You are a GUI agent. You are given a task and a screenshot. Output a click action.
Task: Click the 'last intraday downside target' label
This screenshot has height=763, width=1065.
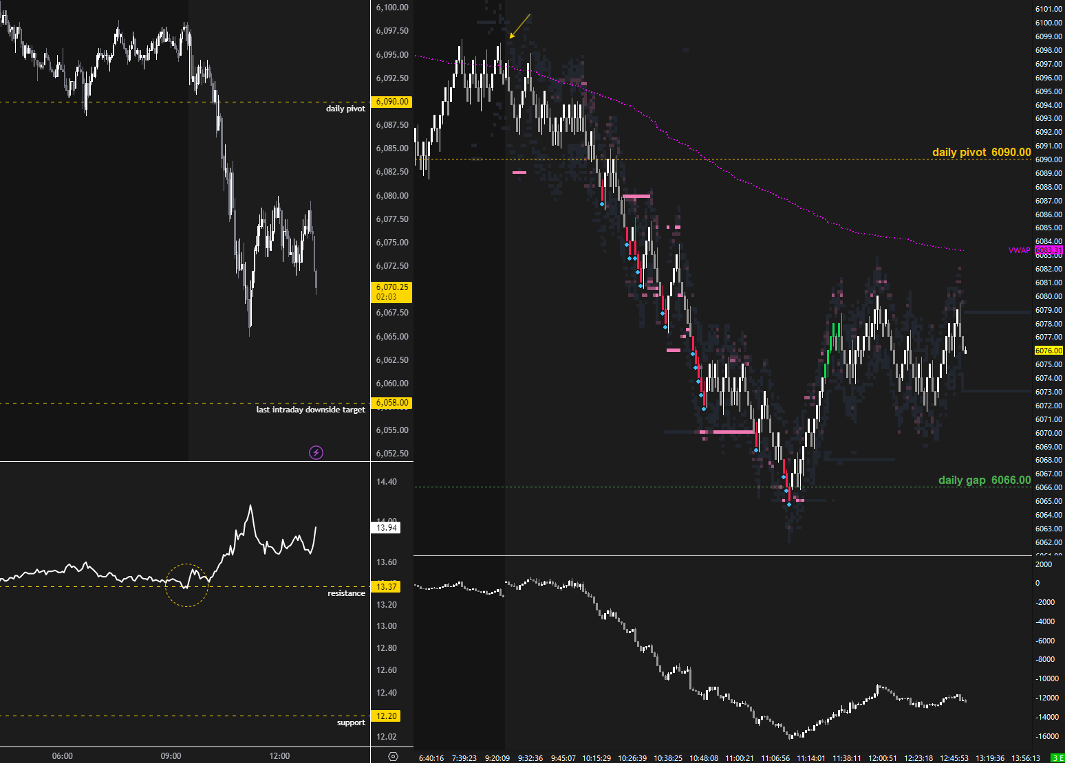(x=311, y=410)
